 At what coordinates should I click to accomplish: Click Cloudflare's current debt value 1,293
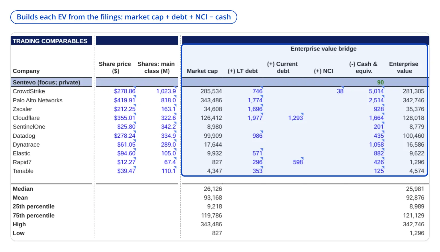point(296,118)
